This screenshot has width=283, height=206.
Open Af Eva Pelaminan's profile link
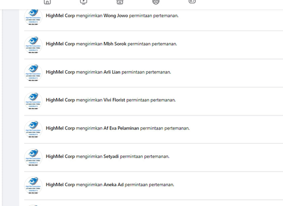pos(121,128)
